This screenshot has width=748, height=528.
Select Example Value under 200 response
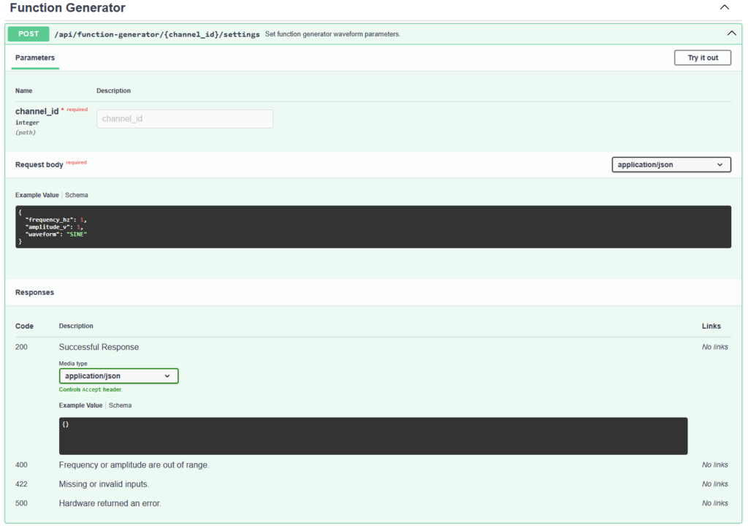click(x=81, y=405)
